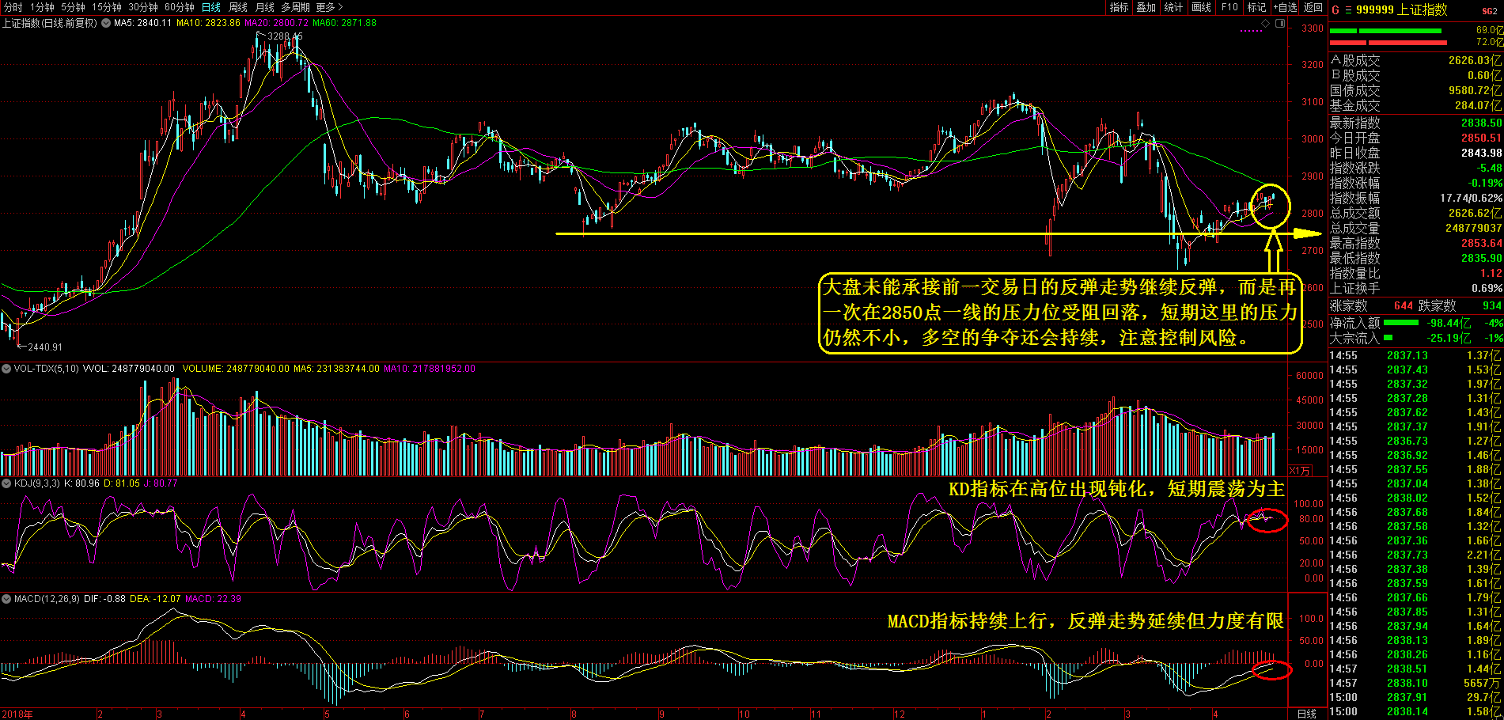The width and height of the screenshot is (1504, 720).
Task: Click the MA5: 2840.11 value
Action: [142, 23]
